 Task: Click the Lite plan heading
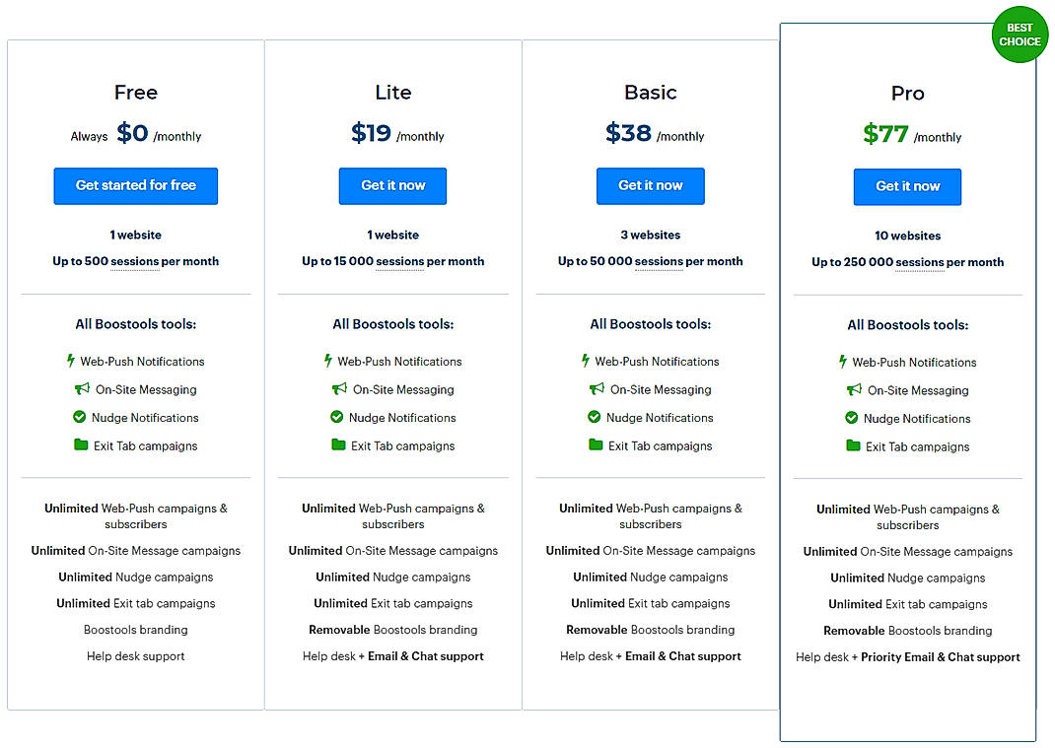coord(392,92)
